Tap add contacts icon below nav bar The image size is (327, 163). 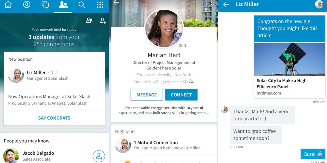click(x=103, y=20)
